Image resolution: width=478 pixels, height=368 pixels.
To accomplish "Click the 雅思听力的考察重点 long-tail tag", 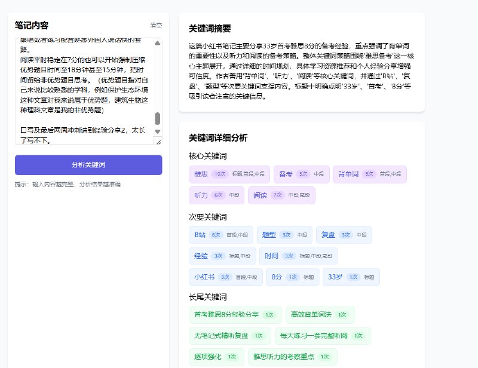I will 292,357.
